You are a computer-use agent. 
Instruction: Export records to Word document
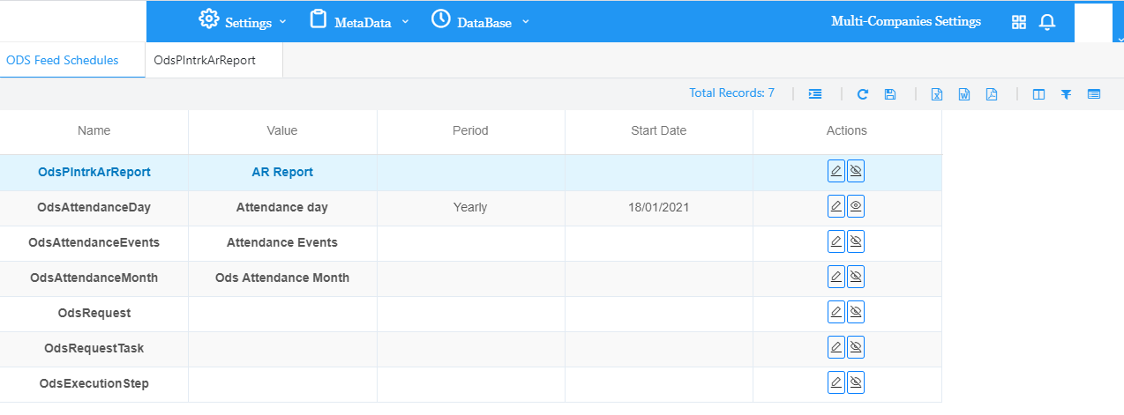[964, 94]
